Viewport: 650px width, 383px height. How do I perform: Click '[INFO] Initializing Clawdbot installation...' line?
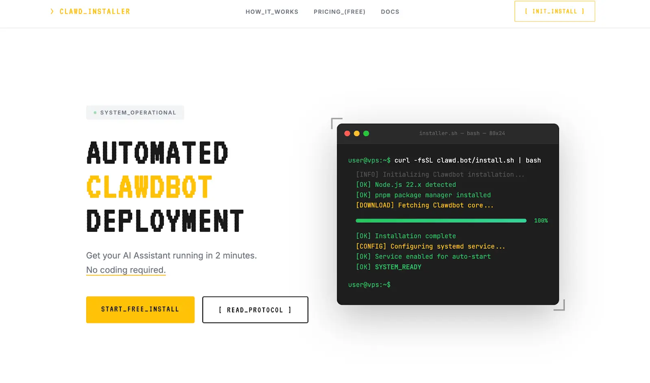[440, 174]
